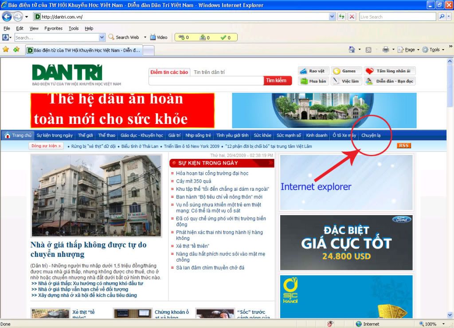Open the Chuyện lạ section
The image size is (454, 328).
coord(371,135)
